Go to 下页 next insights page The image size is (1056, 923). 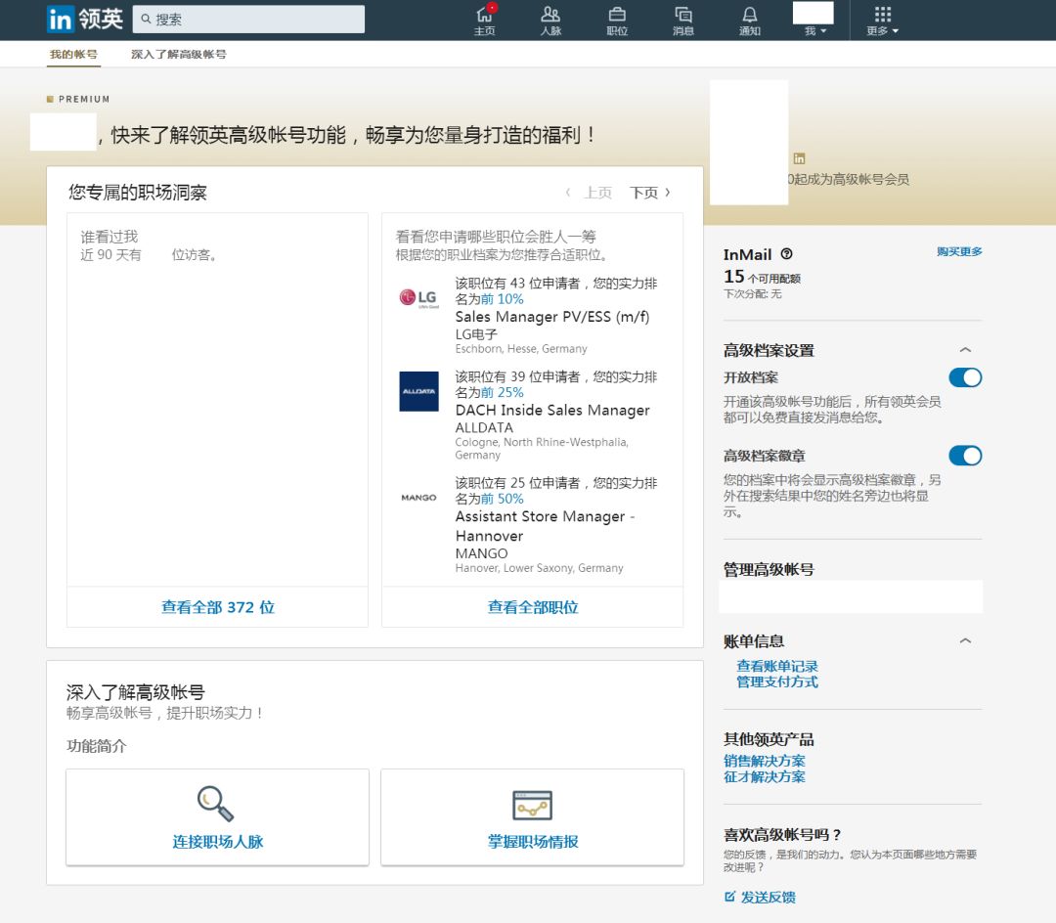(650, 193)
